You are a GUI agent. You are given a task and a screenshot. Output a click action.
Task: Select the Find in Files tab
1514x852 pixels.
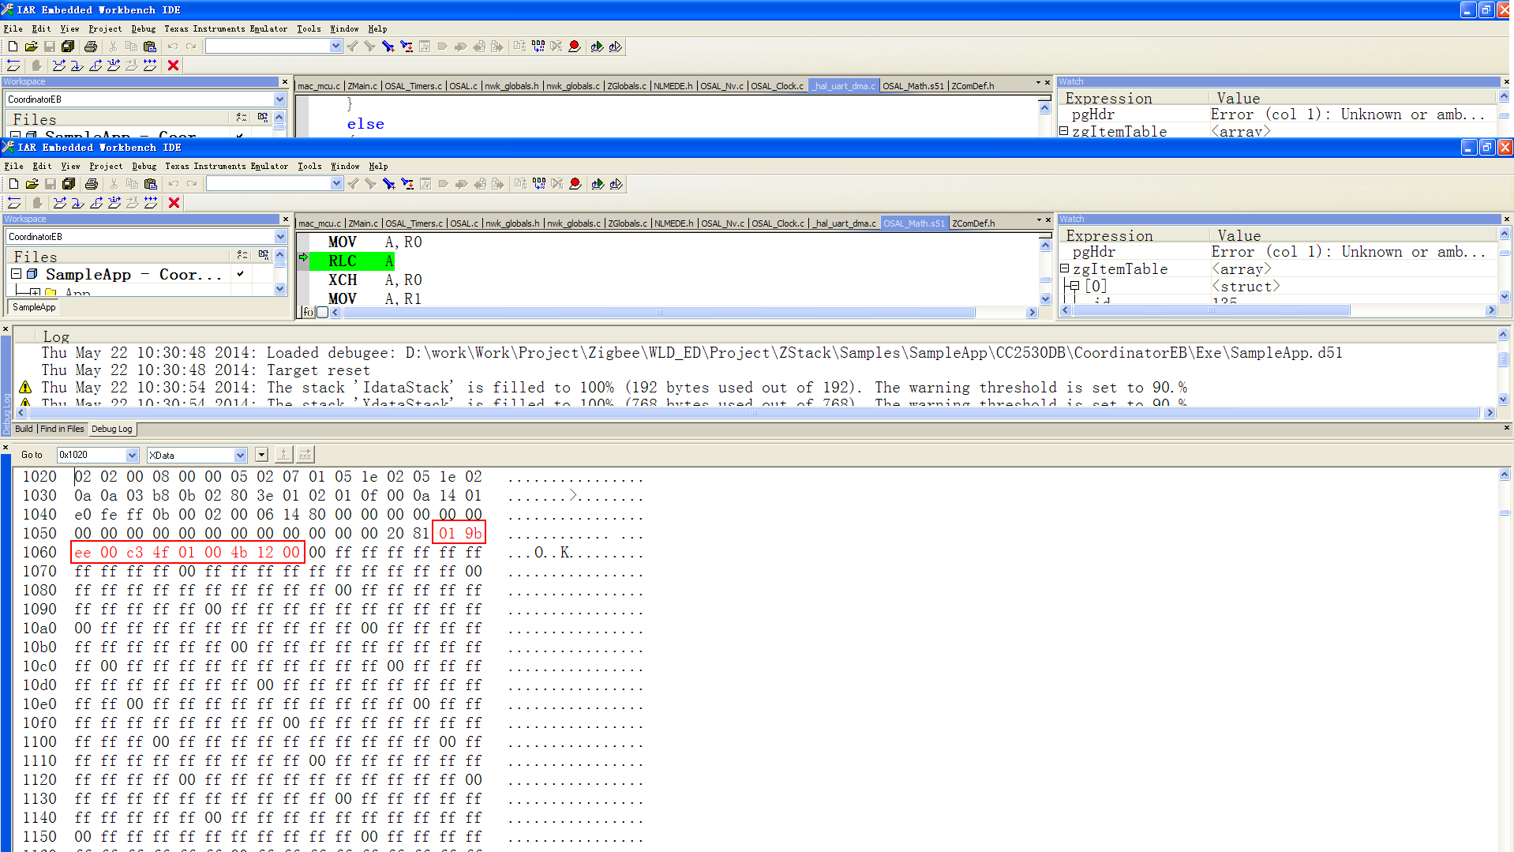[x=62, y=429]
